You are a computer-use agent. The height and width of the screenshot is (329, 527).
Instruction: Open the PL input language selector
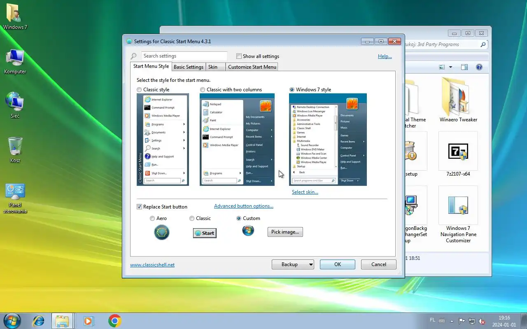click(432, 320)
